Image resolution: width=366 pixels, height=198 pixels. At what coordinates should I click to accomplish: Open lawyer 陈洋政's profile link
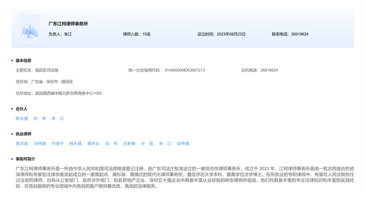pos(22,144)
